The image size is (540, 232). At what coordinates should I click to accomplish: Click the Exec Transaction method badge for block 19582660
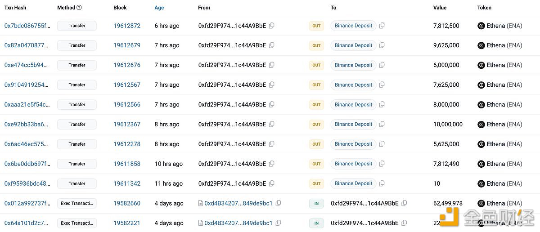coord(77,203)
